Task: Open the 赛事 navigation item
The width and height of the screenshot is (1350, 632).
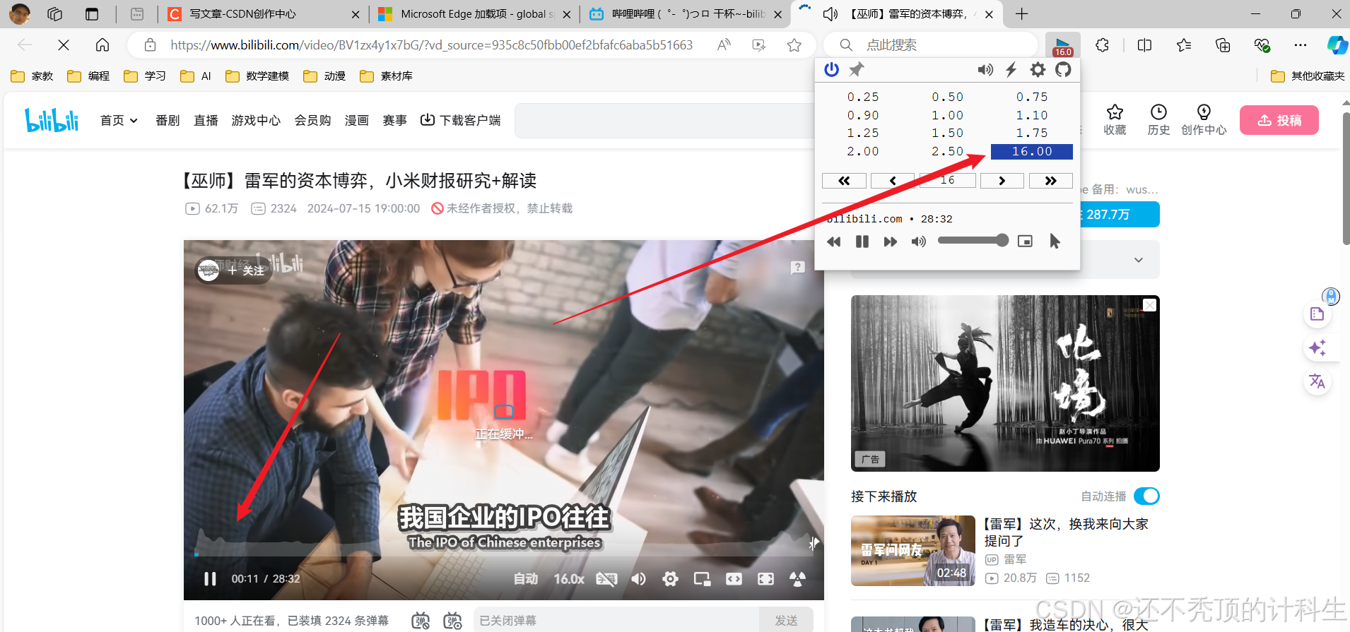Action: point(394,121)
